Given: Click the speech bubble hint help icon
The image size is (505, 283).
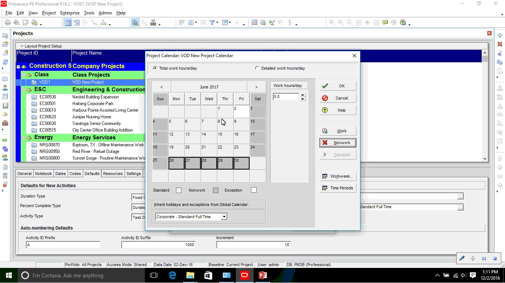Looking at the screenshot, I should click(385, 22).
